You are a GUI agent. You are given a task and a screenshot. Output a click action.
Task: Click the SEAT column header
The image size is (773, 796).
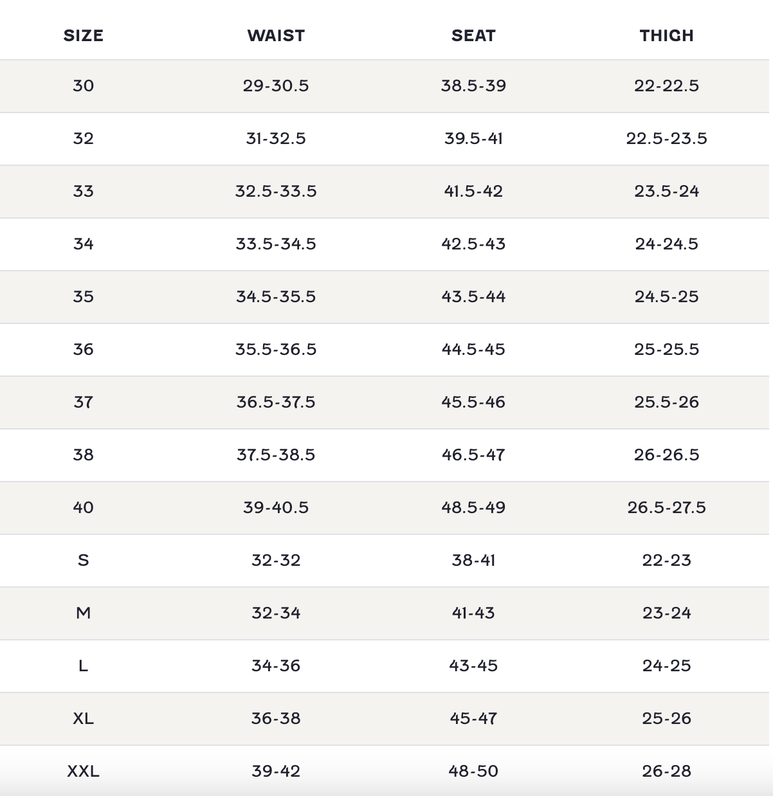click(x=473, y=35)
